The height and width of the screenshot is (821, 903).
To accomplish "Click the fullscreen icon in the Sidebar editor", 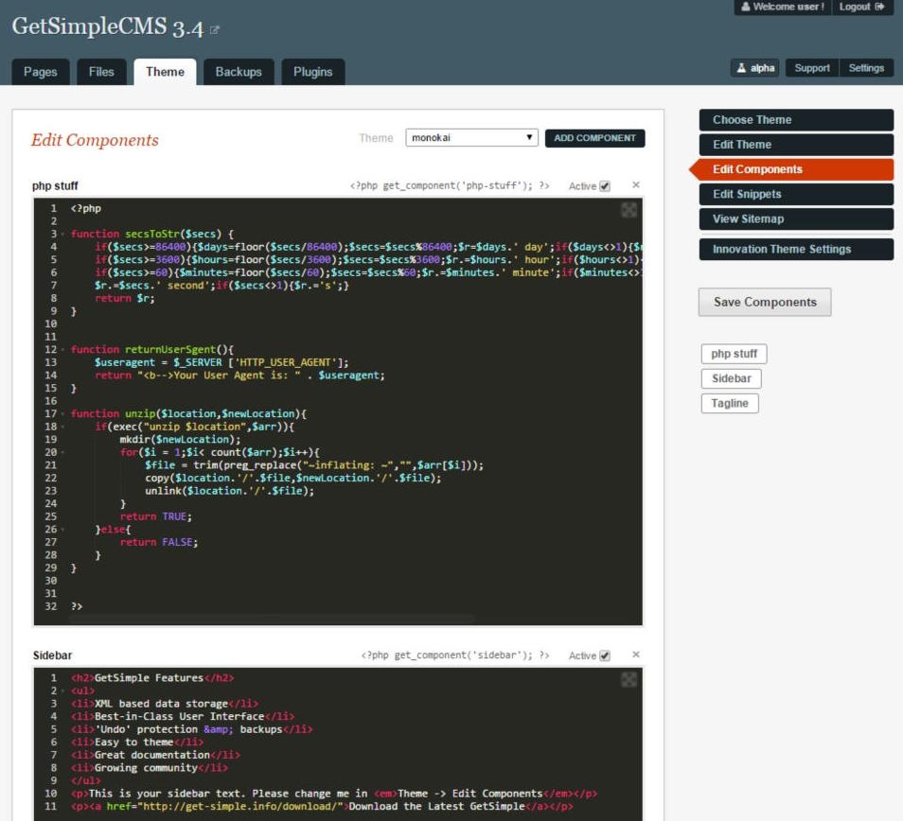I will (629, 679).
